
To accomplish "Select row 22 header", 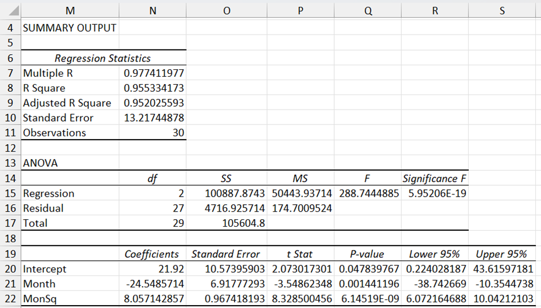I will tap(10, 299).
